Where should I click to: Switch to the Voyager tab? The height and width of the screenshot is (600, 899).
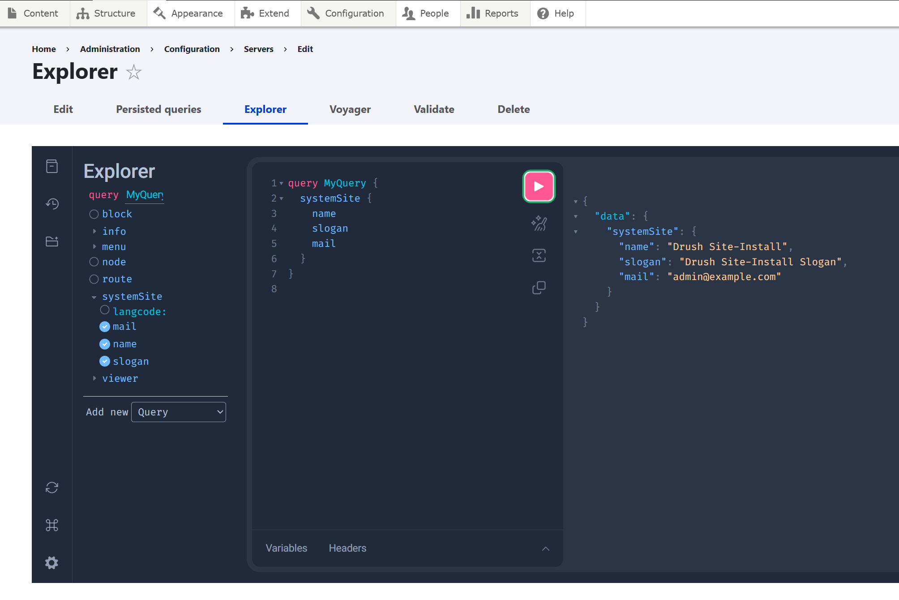[x=350, y=109]
